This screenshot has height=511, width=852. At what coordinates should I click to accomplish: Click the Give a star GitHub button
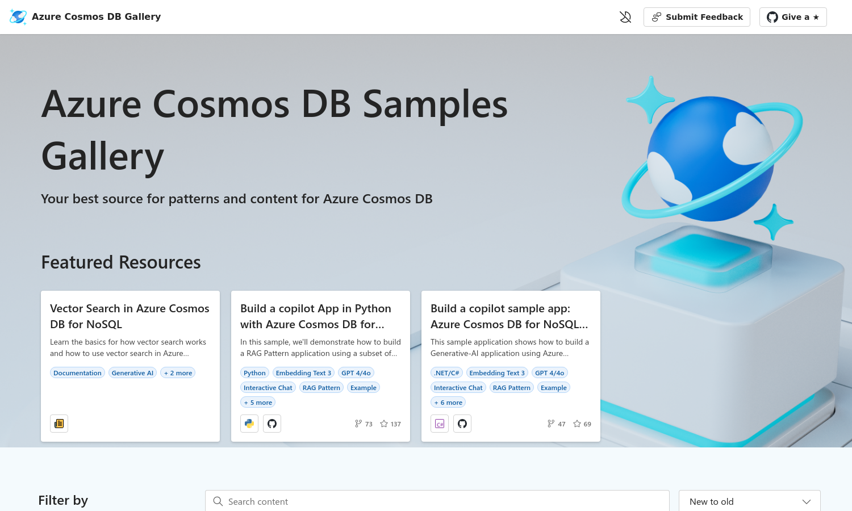coord(793,16)
